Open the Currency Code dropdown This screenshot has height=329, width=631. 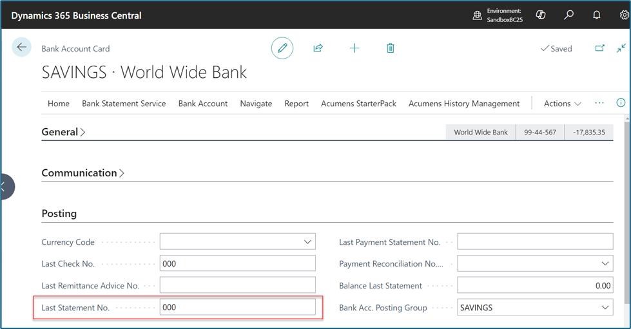307,241
